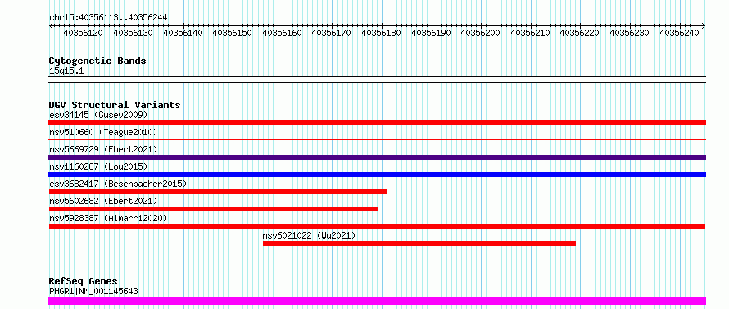Image resolution: width=729 pixels, height=309 pixels.
Task: Click the esv34145 (Gusev2009) label
Action: [98, 115]
